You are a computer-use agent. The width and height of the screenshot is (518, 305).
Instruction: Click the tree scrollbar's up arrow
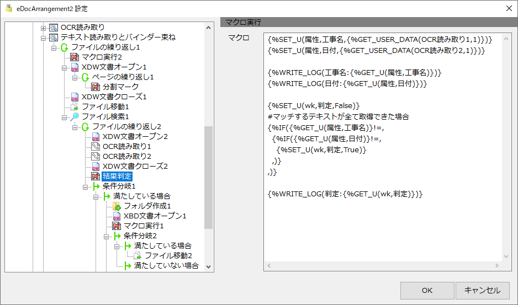208,28
